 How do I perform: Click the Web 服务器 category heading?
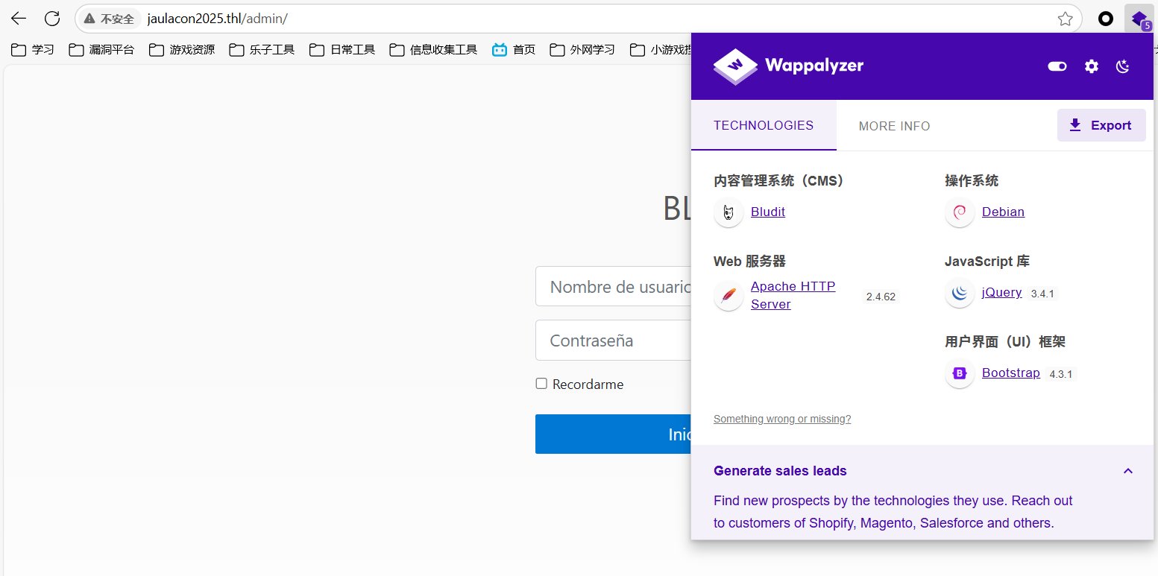749,262
